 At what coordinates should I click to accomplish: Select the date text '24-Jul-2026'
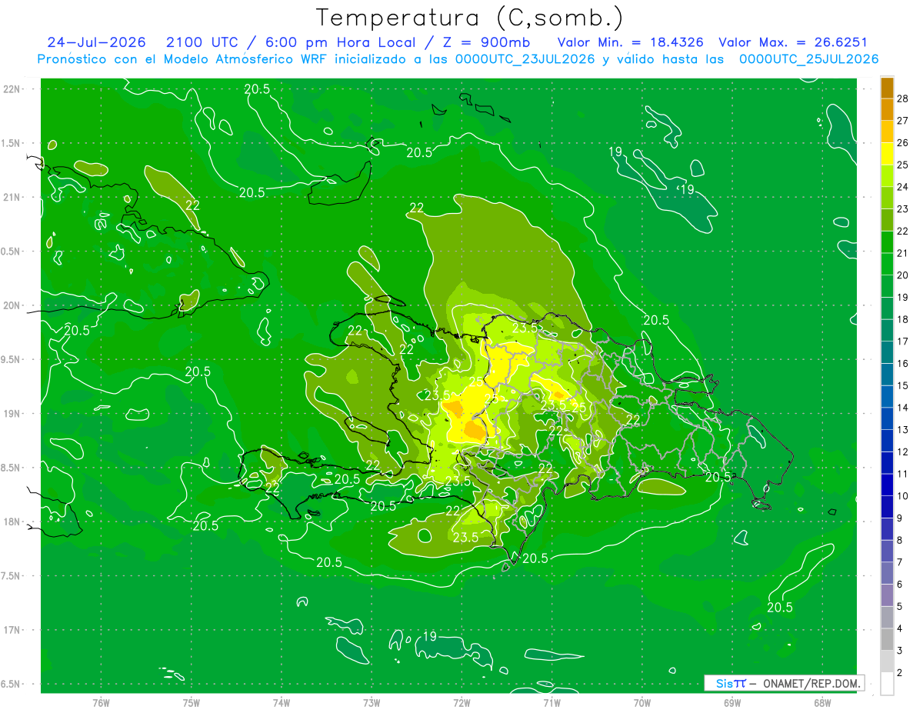pos(96,42)
